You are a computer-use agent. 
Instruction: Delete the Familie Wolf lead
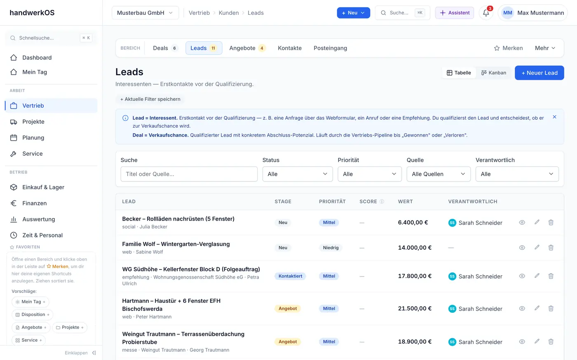pos(551,247)
